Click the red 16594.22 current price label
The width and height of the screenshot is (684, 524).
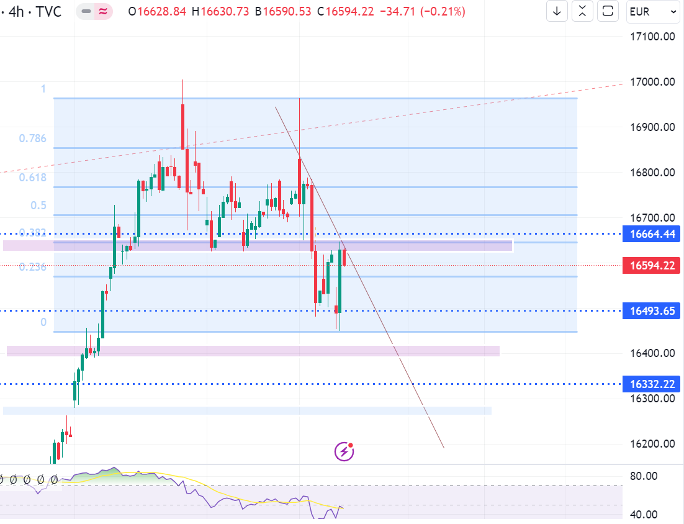click(x=652, y=265)
